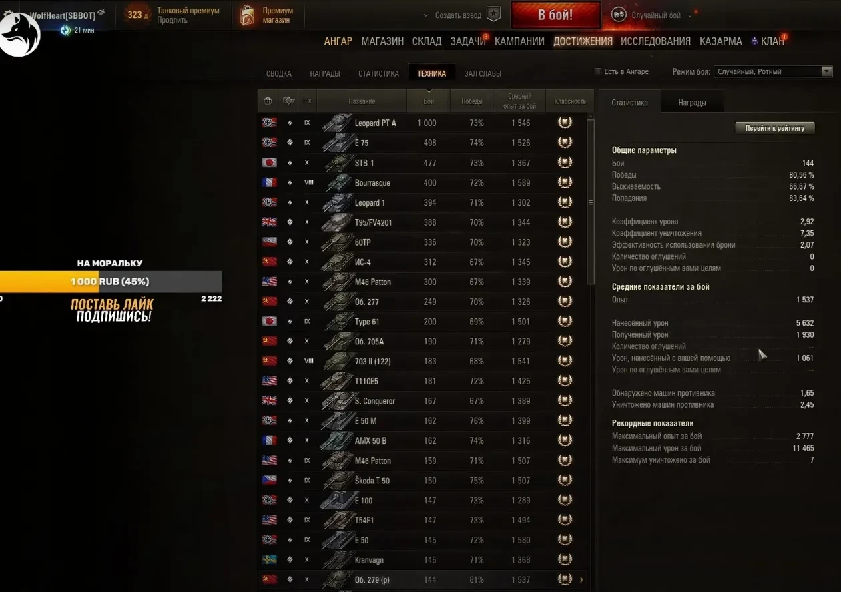This screenshot has width=841, height=592.
Task: Click the Bourrasque tank thumbnail
Action: click(338, 182)
